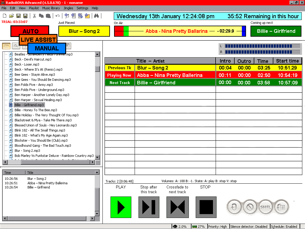Click the Add folder icon
This screenshot has width=305, height=229.
pyautogui.click(x=87, y=16)
